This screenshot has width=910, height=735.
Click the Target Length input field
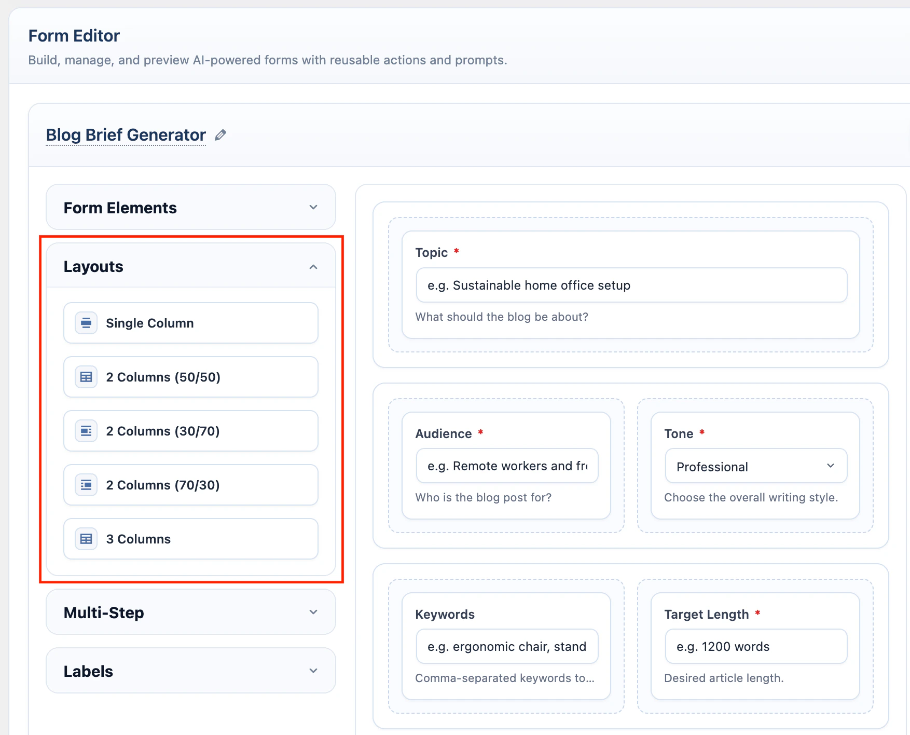(756, 647)
